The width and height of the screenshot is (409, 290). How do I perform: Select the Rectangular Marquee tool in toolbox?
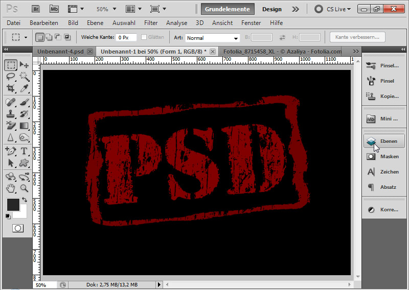click(x=11, y=65)
